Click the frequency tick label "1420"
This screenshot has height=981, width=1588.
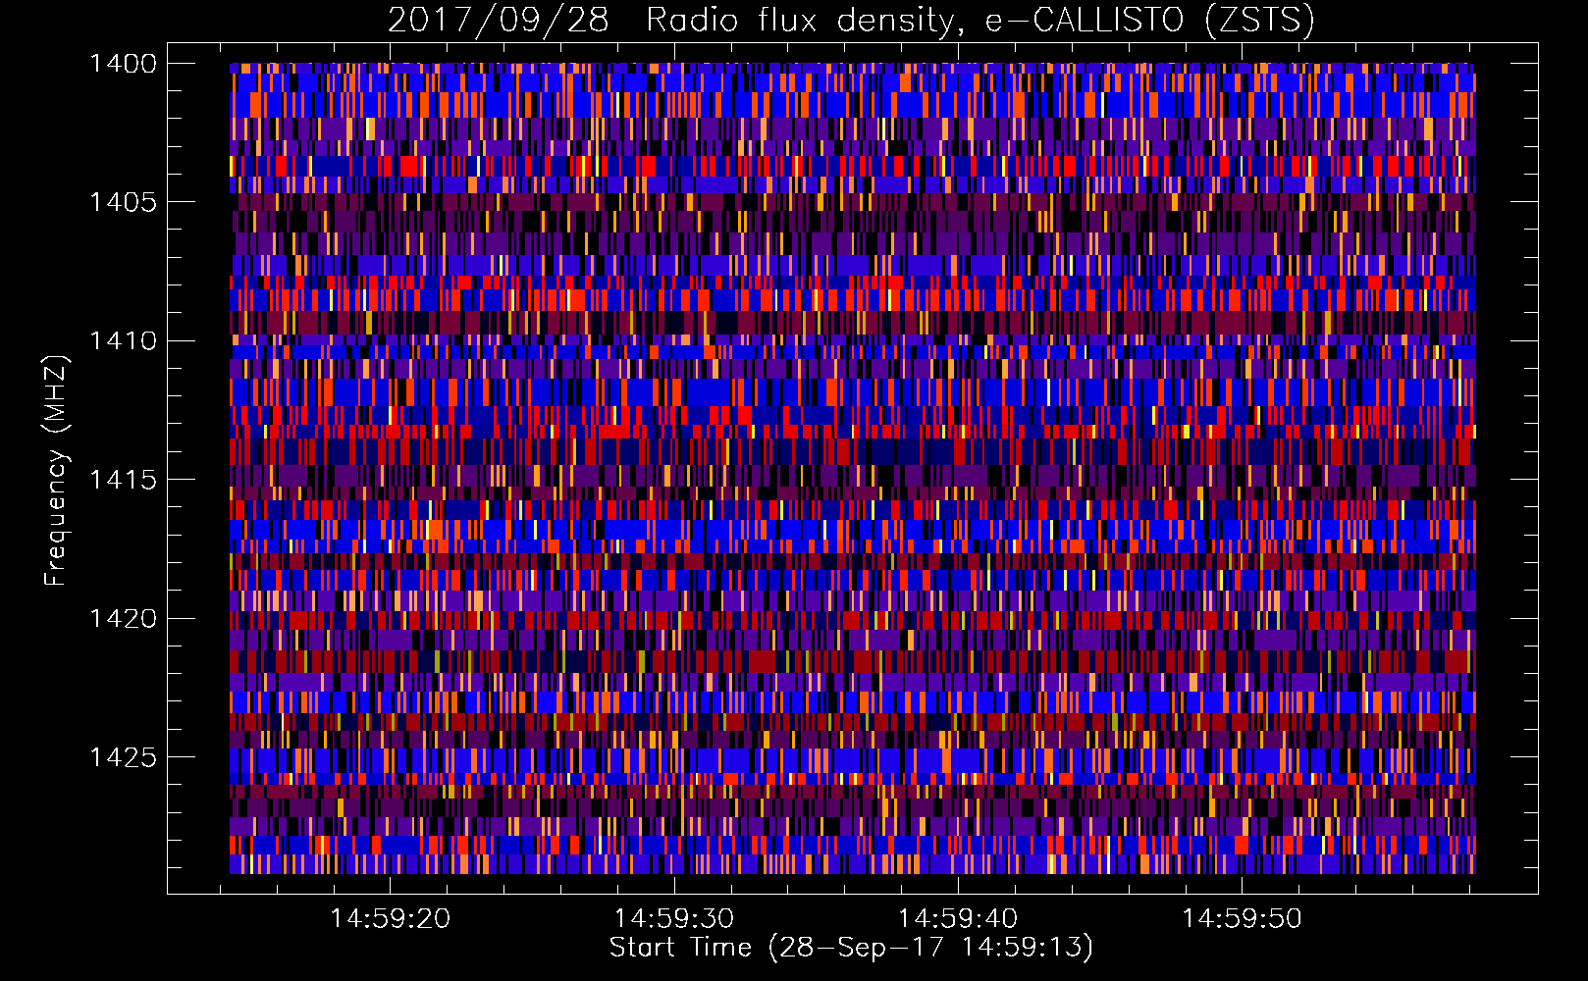pos(123,619)
